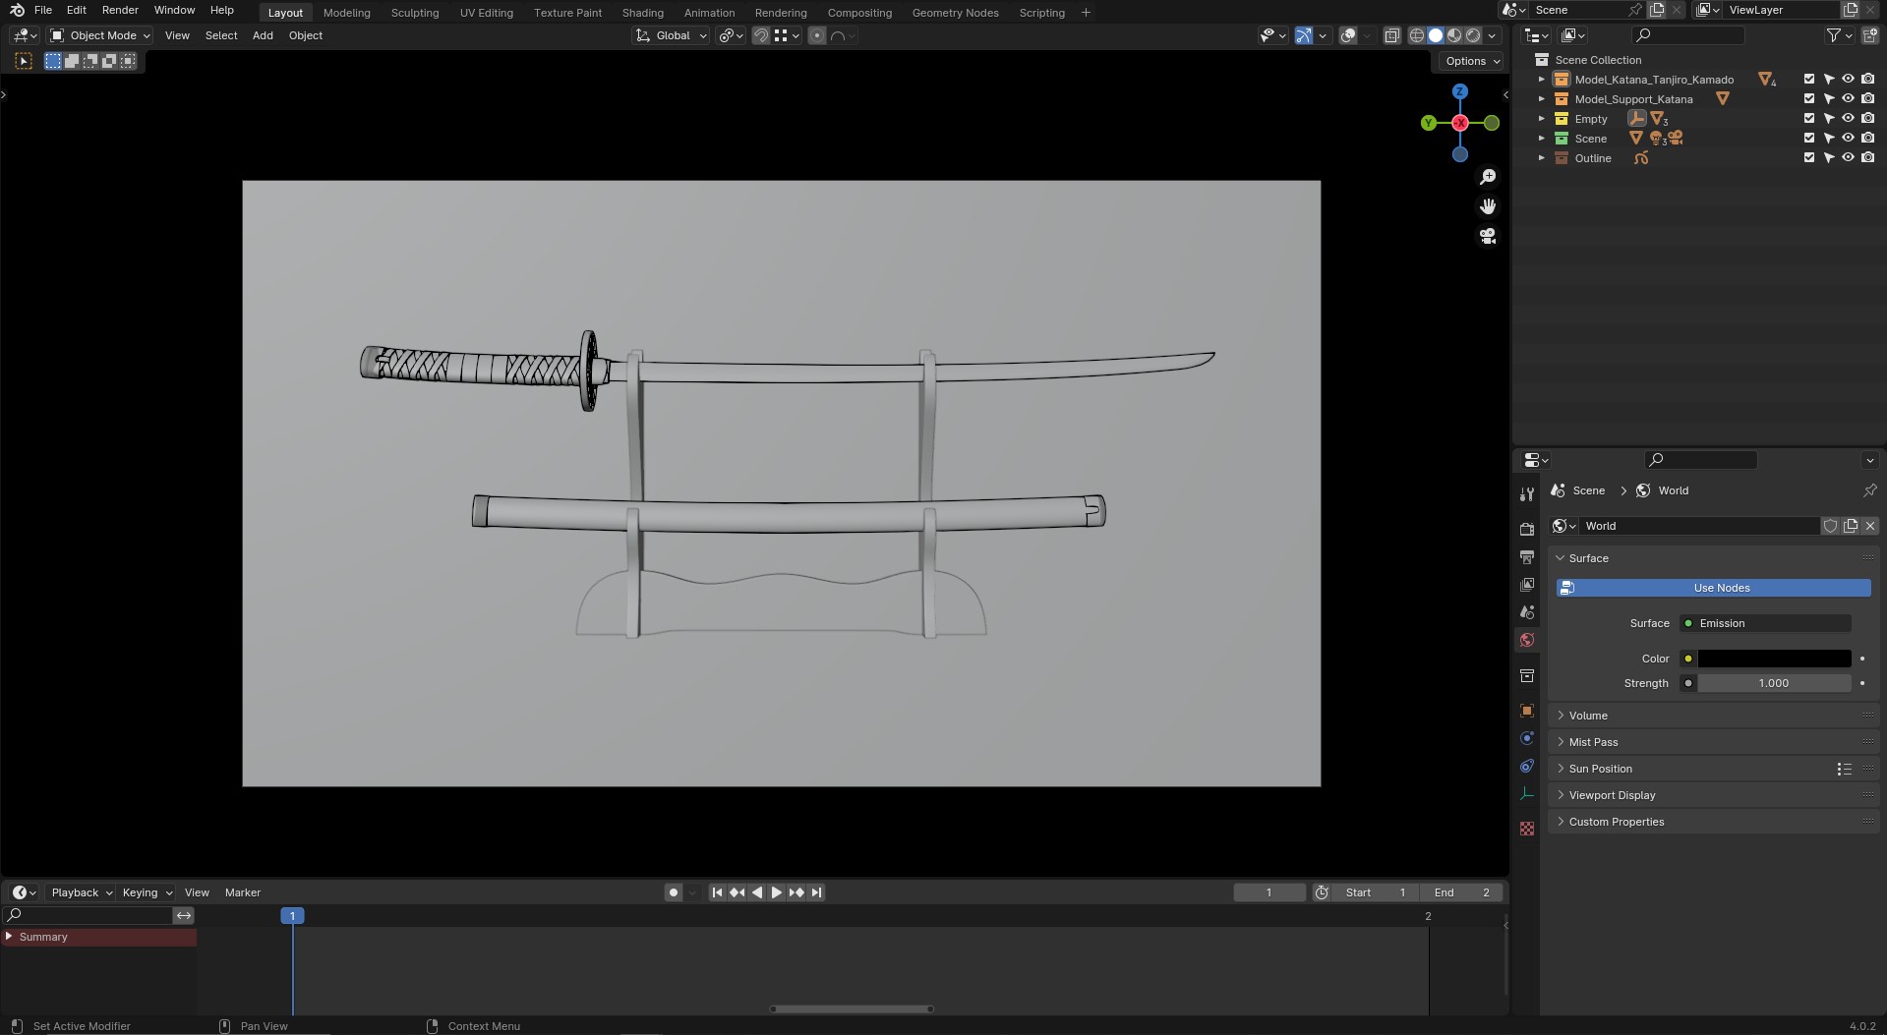Toggle the preview range clock icon
This screenshot has height=1035, width=1887.
click(x=1322, y=892)
